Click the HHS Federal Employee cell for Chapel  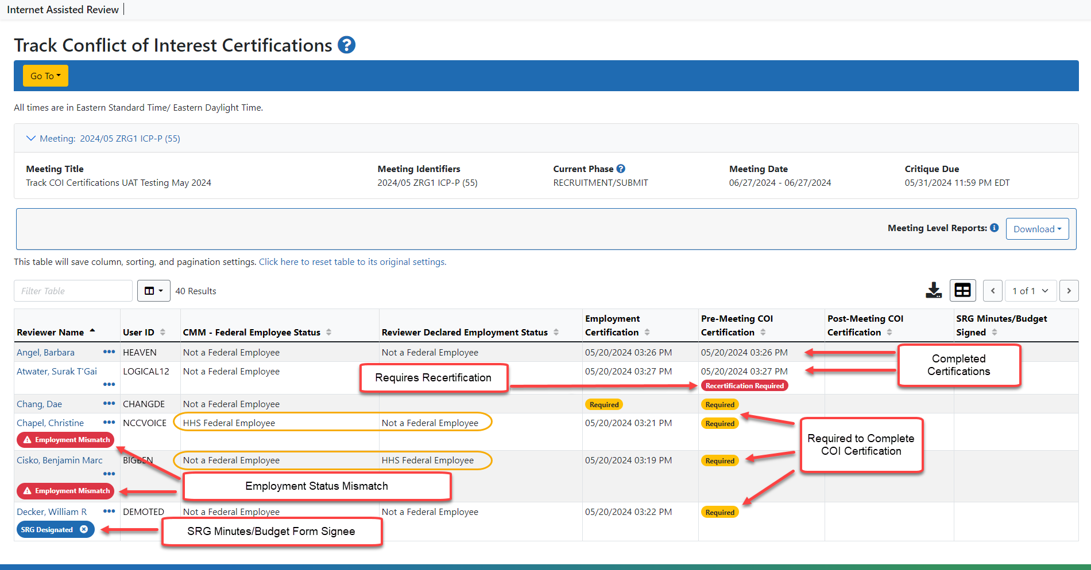point(229,423)
